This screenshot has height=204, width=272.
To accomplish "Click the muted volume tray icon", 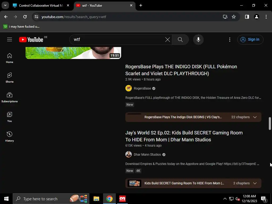I will [237, 199].
